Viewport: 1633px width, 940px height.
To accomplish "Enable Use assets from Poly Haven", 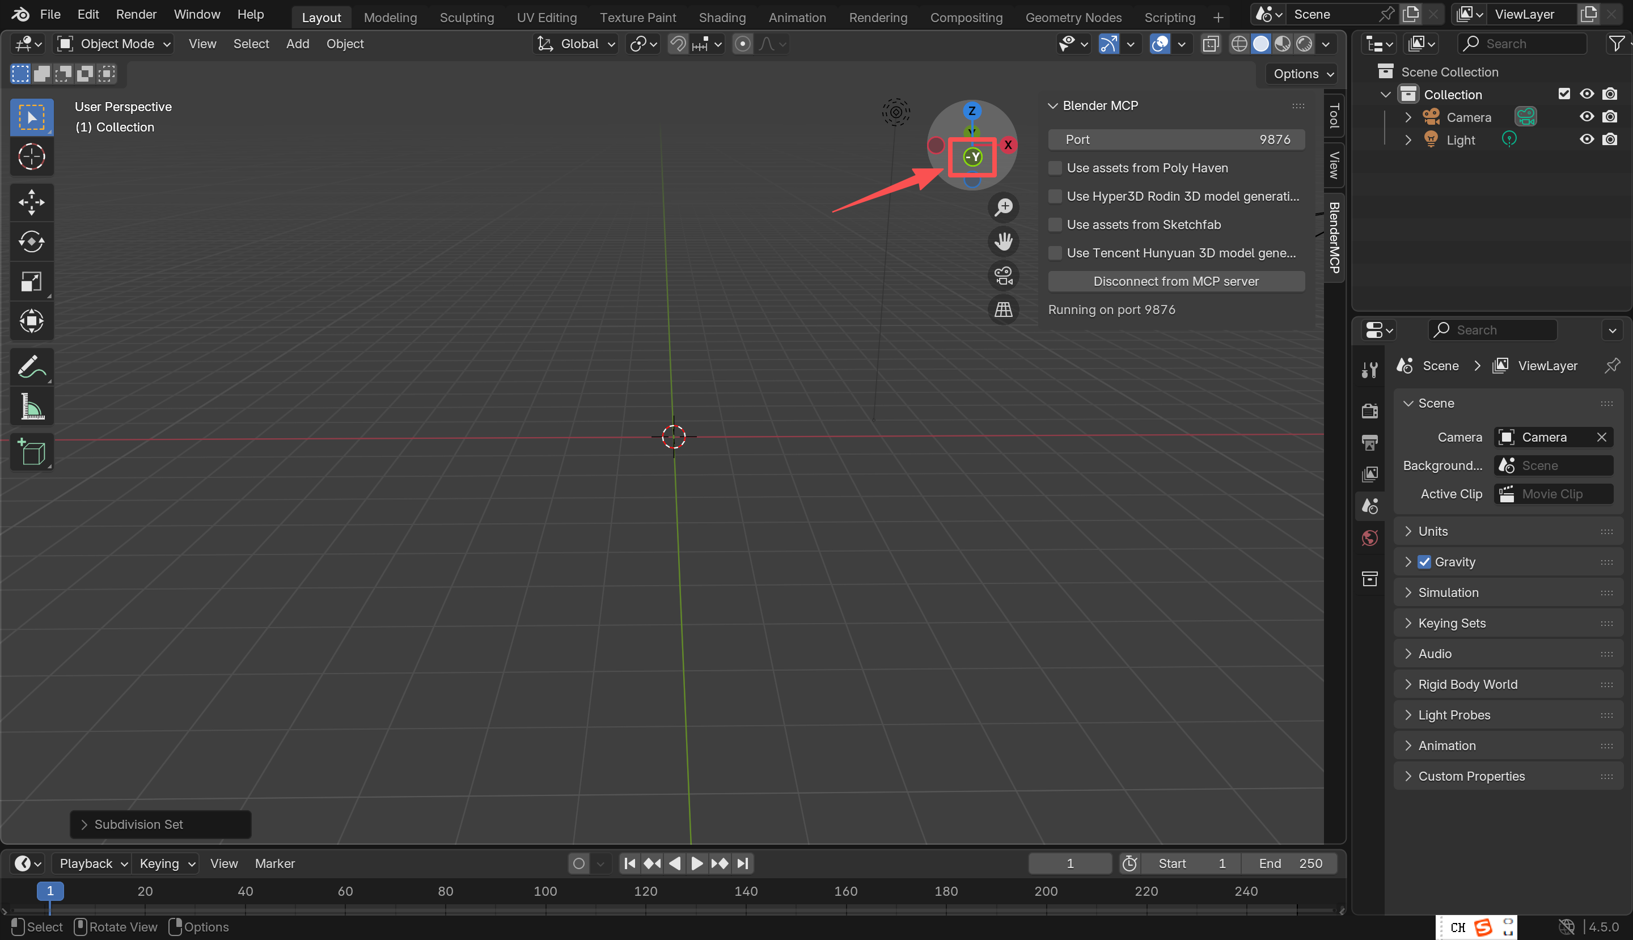I will click(x=1055, y=168).
